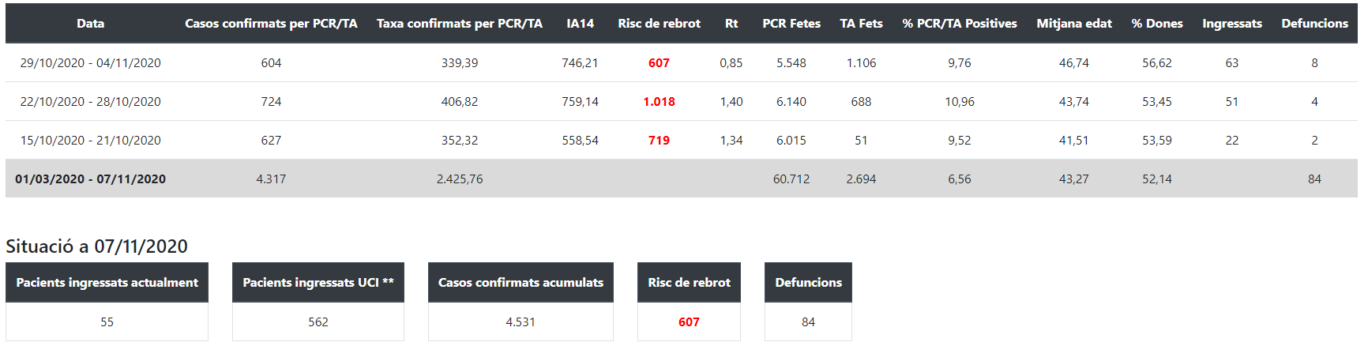The image size is (1368, 361).
Task: Select the Ingressats column header
Action: [1232, 24]
